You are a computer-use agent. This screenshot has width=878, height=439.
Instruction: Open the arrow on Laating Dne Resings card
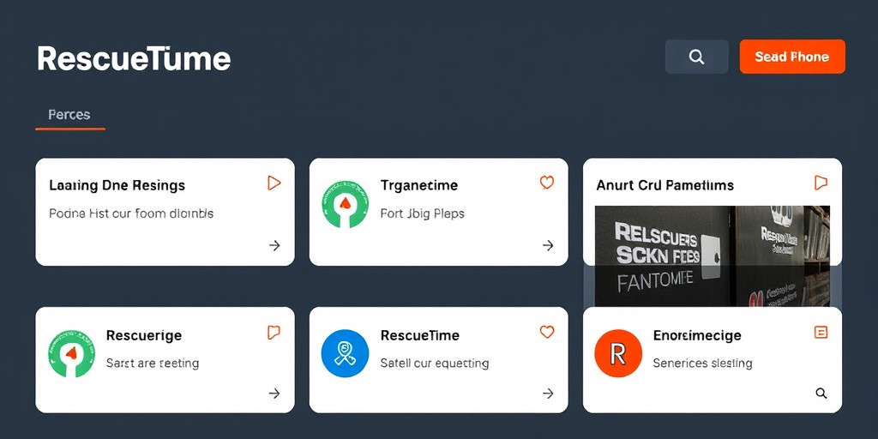(x=274, y=245)
